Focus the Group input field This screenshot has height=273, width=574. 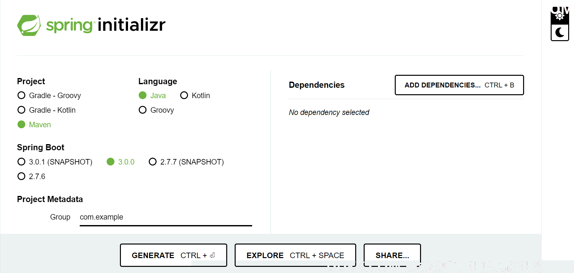[166, 217]
